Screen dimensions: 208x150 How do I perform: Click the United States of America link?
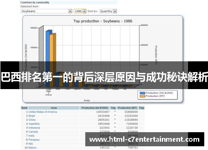point(43,112)
